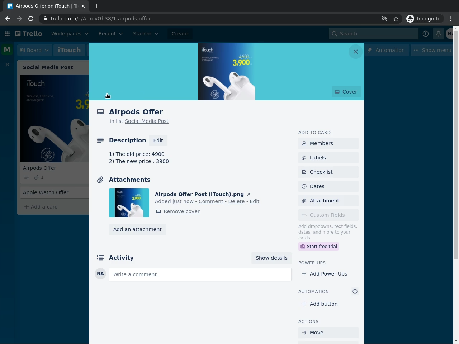
Task: Open the Cover options button
Action: coord(346,92)
